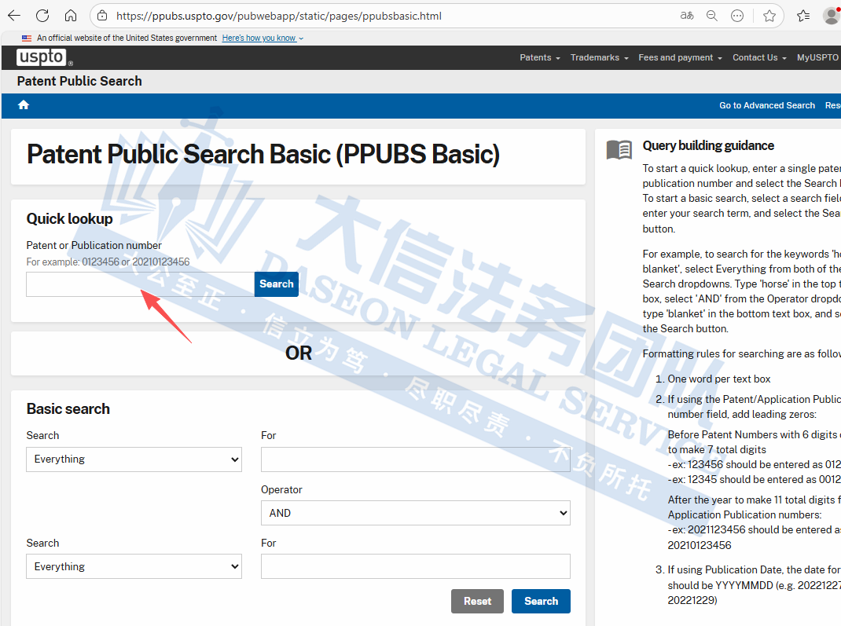Click the translate page icon in address bar
The image size is (841, 626).
(x=686, y=16)
